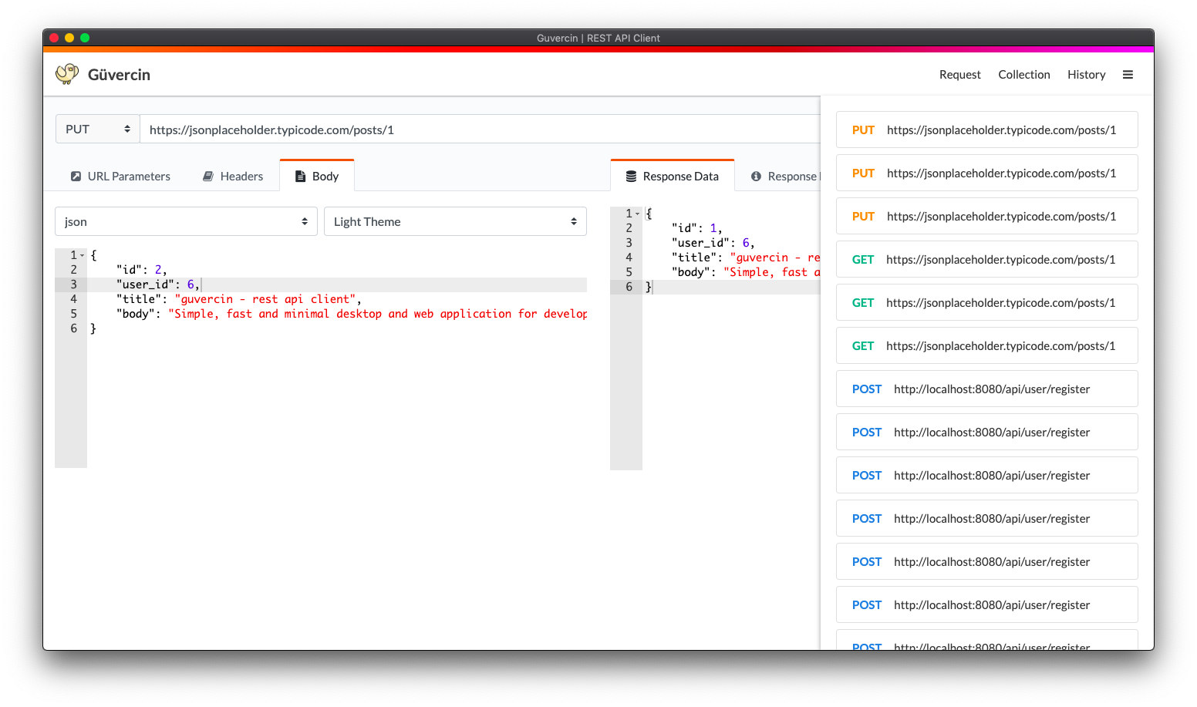This screenshot has width=1197, height=707.
Task: Open the PUT method dropdown
Action: click(97, 130)
